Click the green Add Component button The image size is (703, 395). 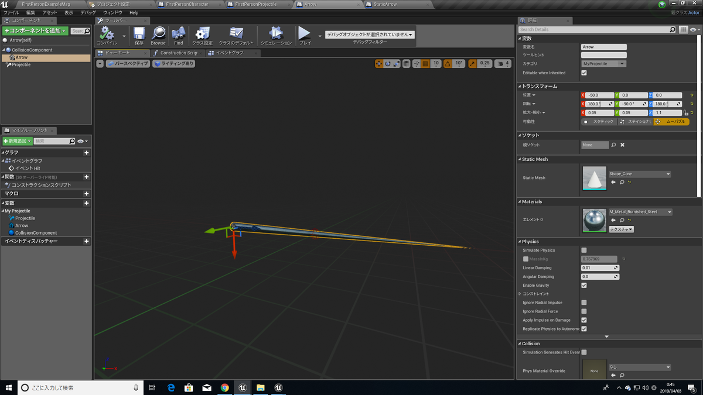click(x=35, y=30)
